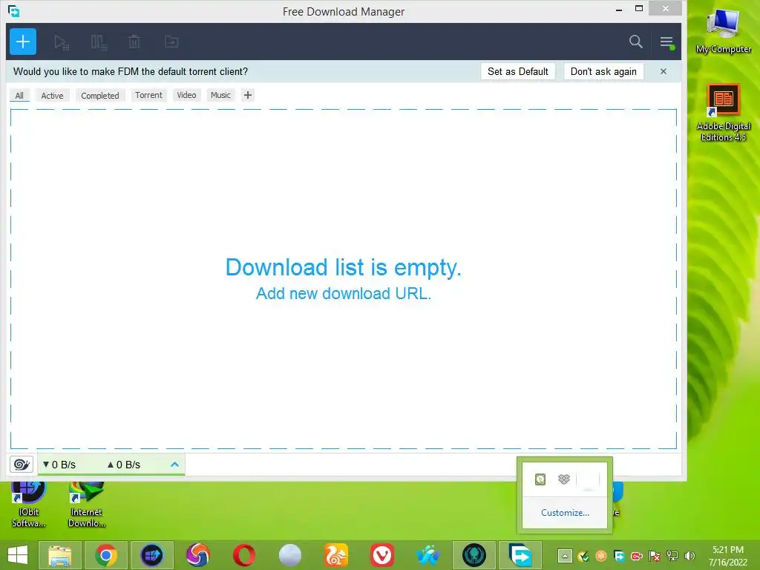
Task: Click the Free Download Manager taskbar icon
Action: [x=520, y=555]
